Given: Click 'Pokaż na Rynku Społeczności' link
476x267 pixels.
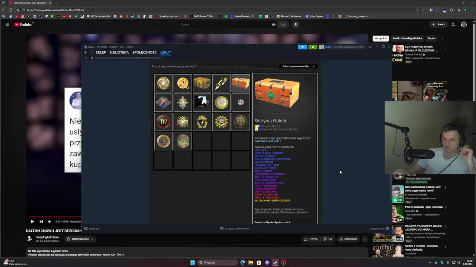Looking at the screenshot, I should 272,222.
